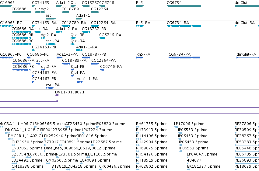259x171 pixels.
Task: Select the Qtzl gene label in top track
Action: pos(74,3)
